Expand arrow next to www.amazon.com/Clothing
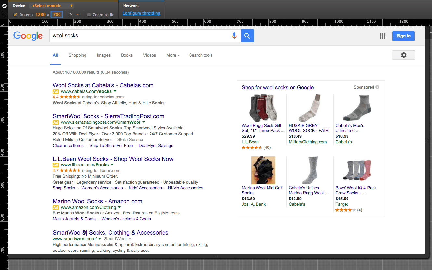The width and height of the screenshot is (432, 270). (x=119, y=207)
